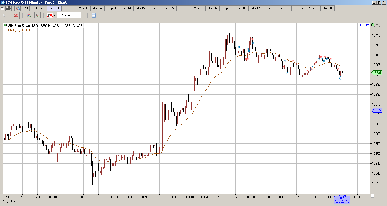Select the pointer cursor tool
Screen dimensions: 387x206
(x=4, y=15)
